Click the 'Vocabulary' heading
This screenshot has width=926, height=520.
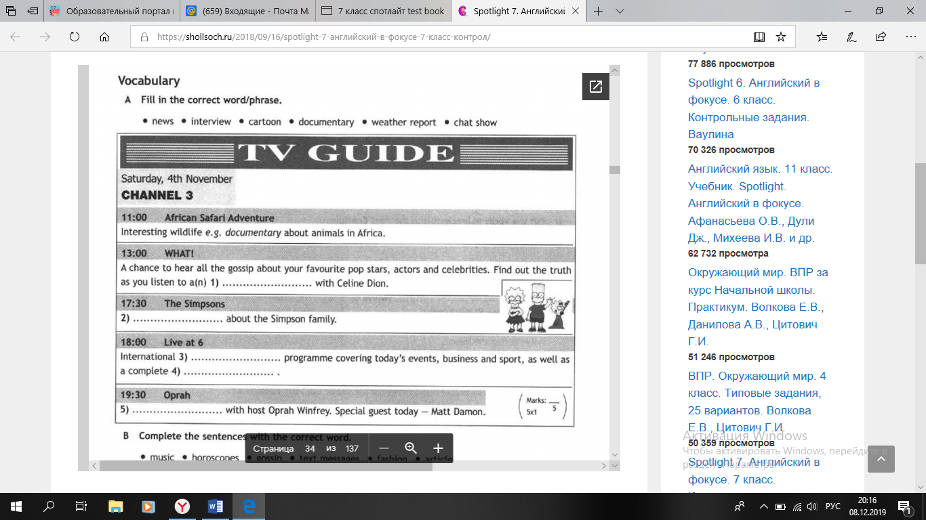tap(148, 81)
